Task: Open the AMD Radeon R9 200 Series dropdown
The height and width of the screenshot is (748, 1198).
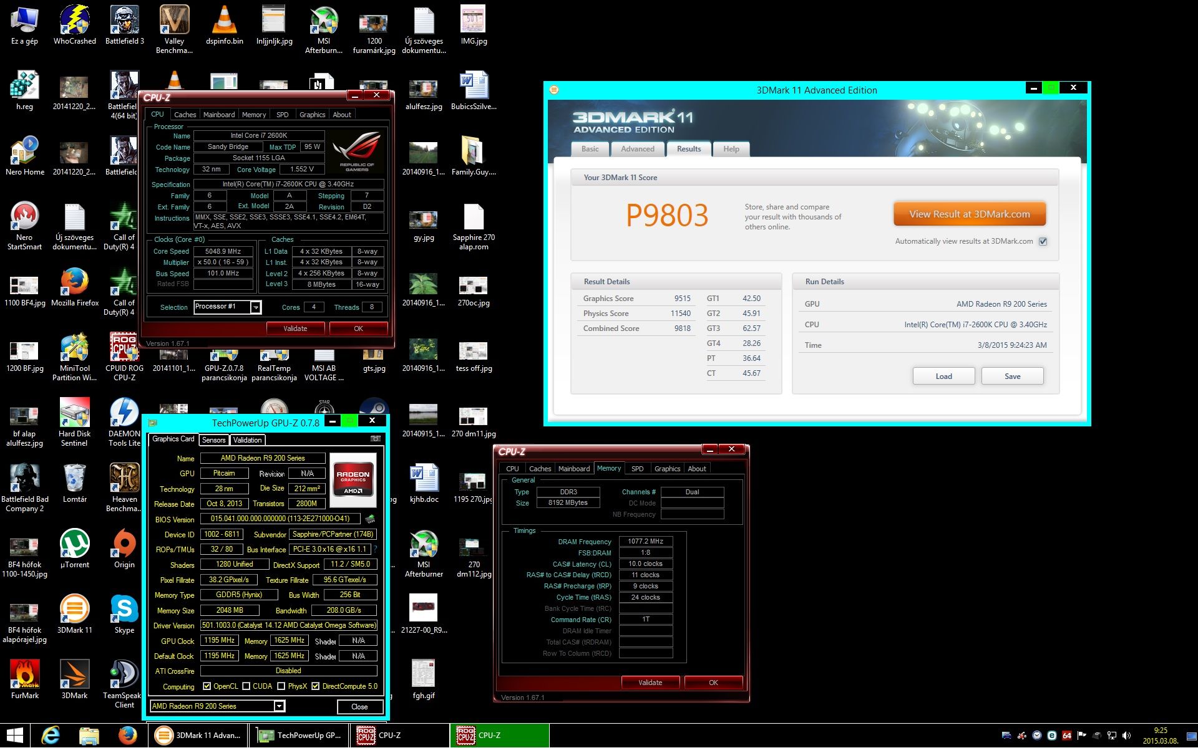Action: click(x=280, y=706)
